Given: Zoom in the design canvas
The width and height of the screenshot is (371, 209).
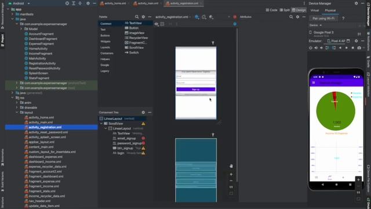Looking at the screenshot, I should point(231,174).
